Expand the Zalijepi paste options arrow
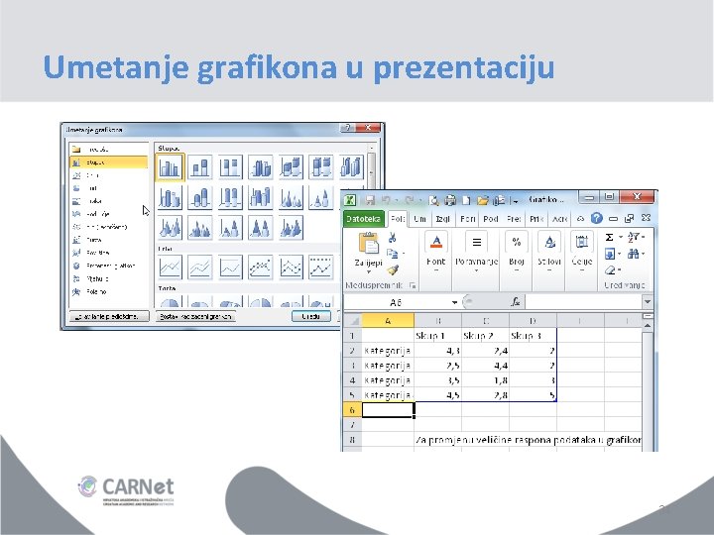714x535 pixels. pyautogui.click(x=368, y=271)
